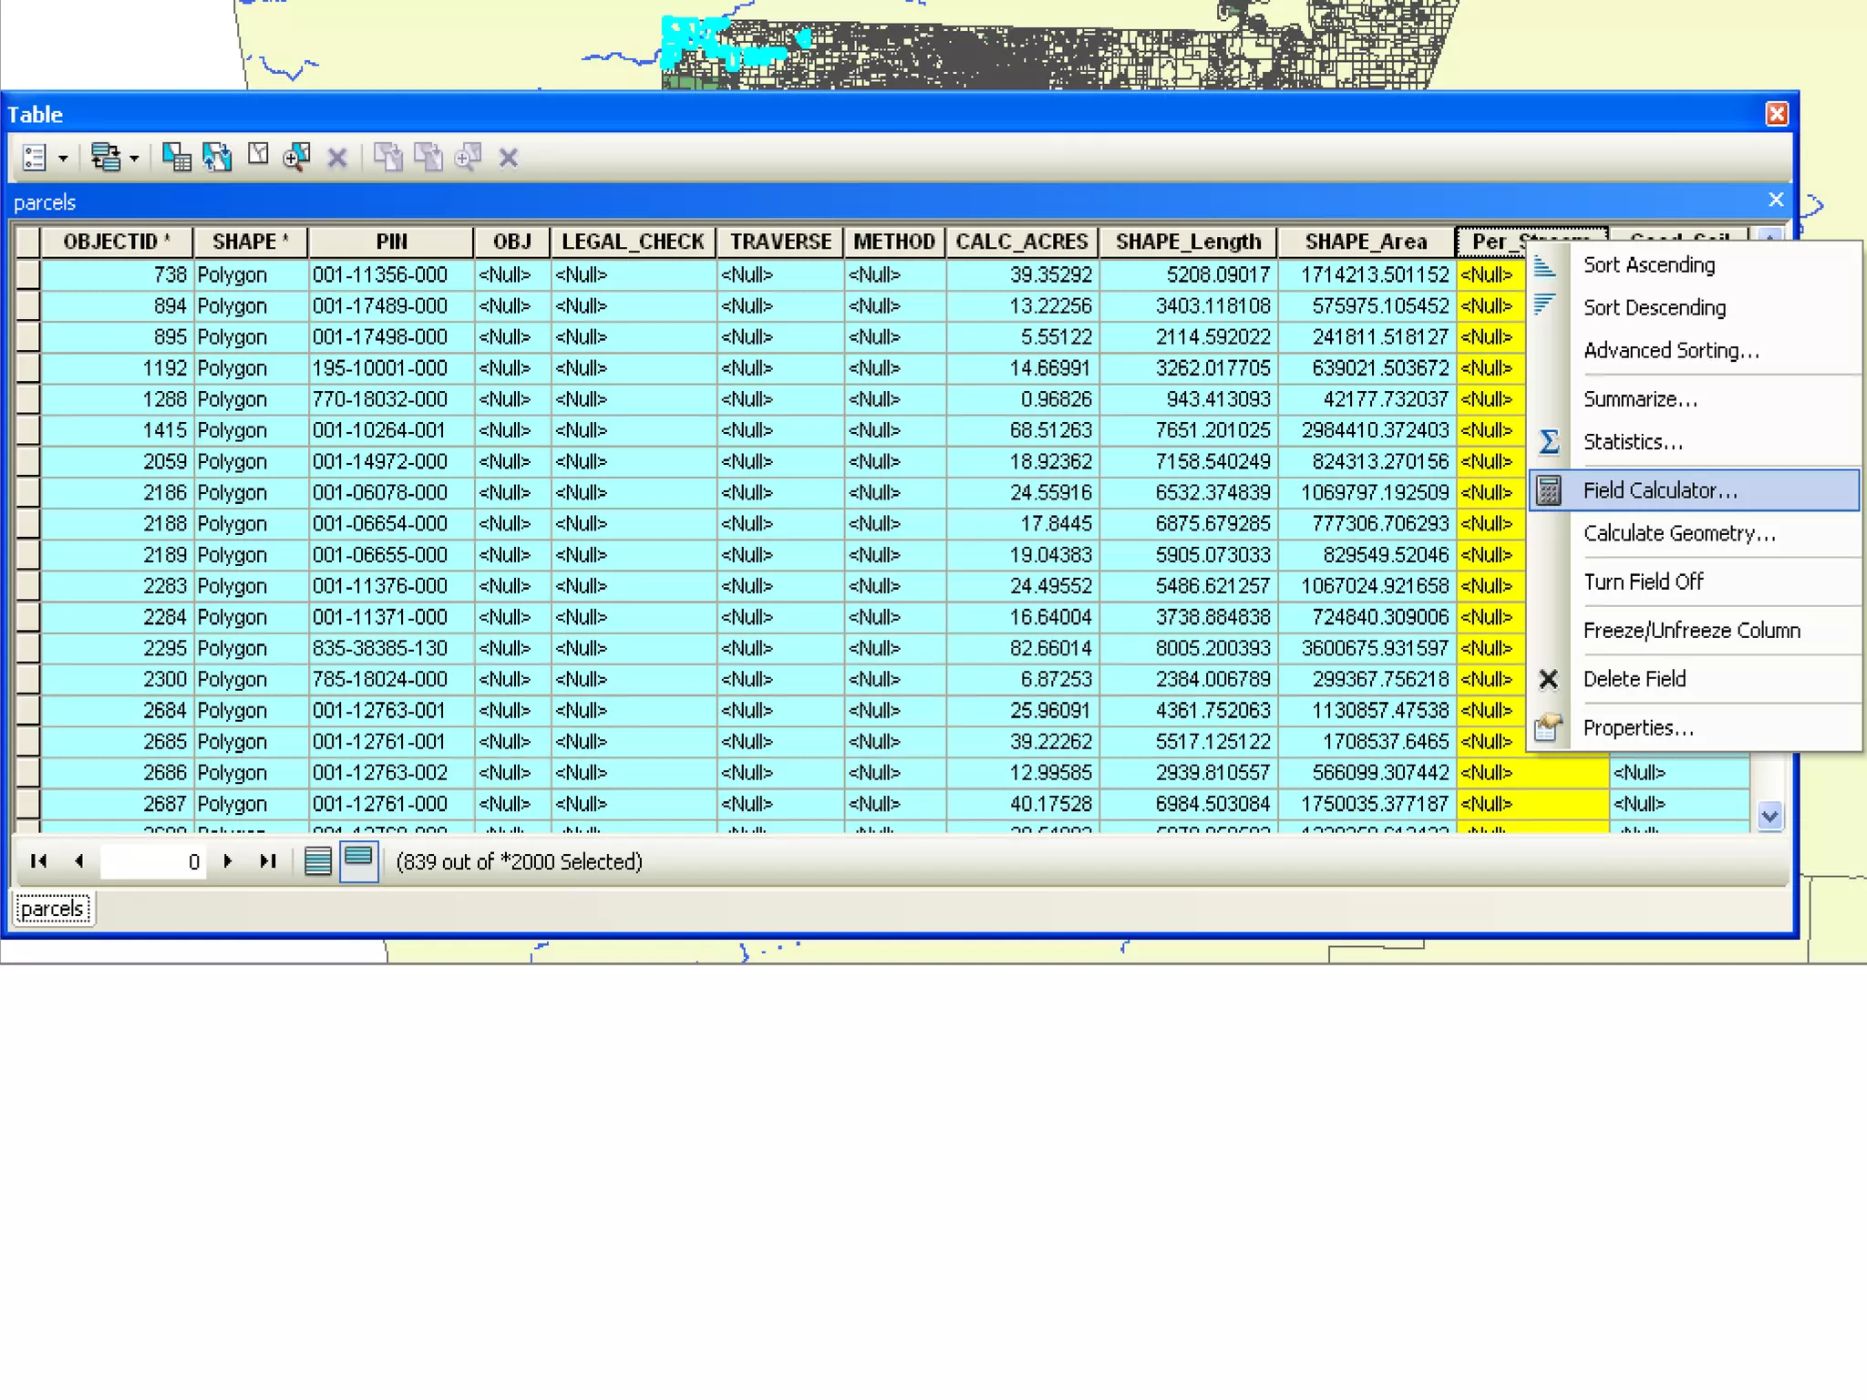This screenshot has width=1867, height=1400.
Task: Toggle Show all records view
Action: pyautogui.click(x=317, y=861)
